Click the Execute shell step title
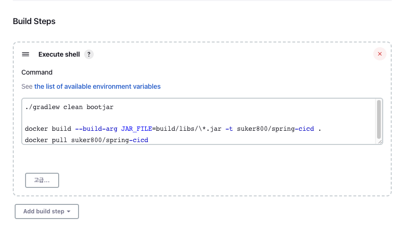Viewport: 404px width, 228px height. point(59,54)
